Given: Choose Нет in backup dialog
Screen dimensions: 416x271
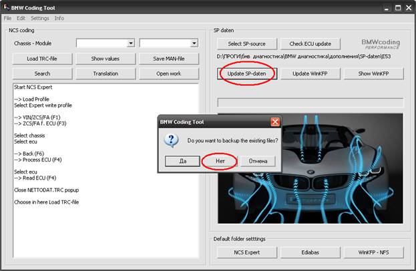Looking at the screenshot, I should (x=220, y=161).
